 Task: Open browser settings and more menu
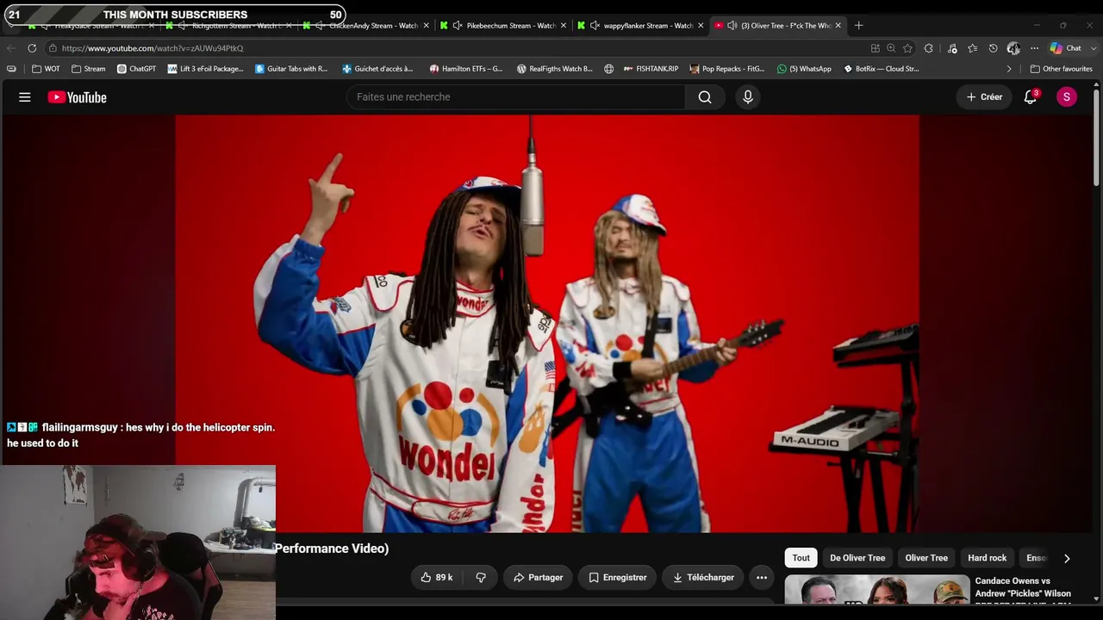click(x=1034, y=48)
